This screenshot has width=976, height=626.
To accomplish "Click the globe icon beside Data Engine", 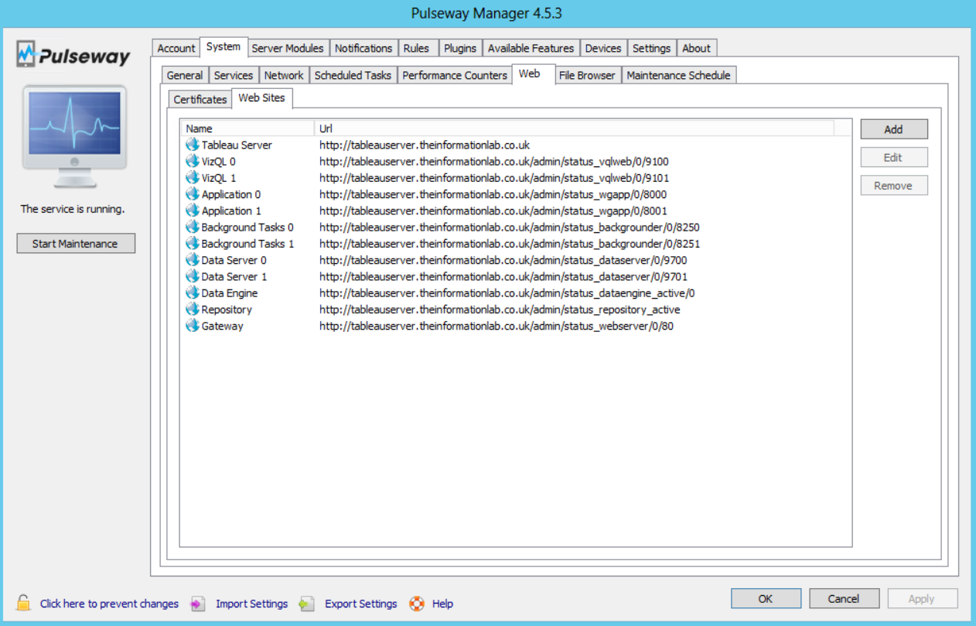I will pyautogui.click(x=193, y=292).
